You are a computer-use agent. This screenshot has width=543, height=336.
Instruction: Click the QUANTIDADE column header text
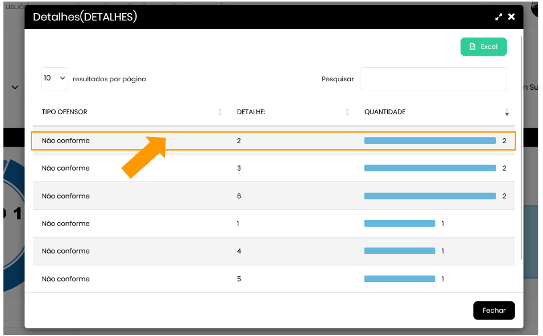pos(384,112)
